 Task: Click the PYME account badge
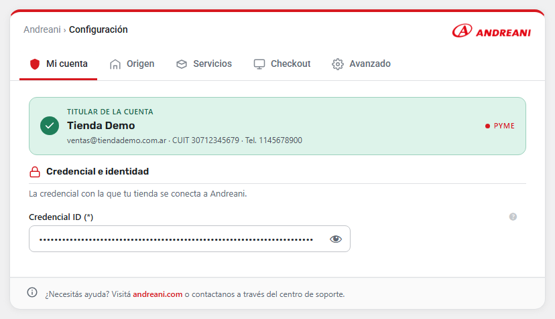pos(500,126)
